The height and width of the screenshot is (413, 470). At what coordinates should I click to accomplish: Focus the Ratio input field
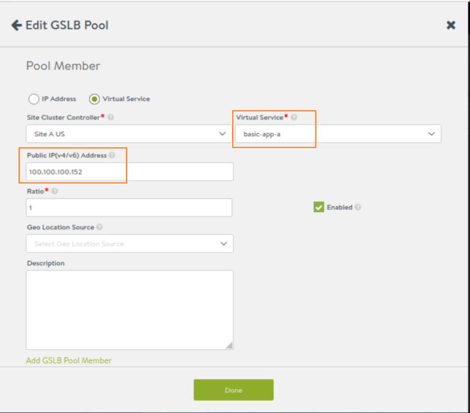coord(129,208)
